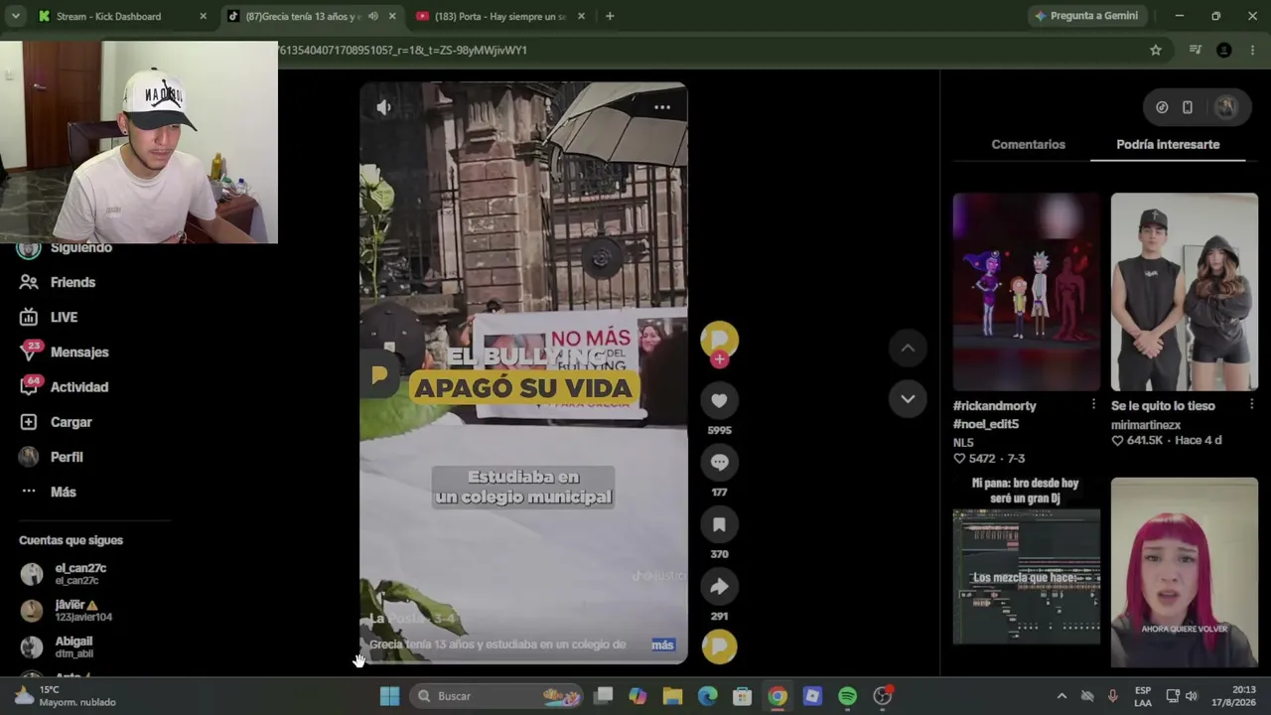Open comments via the speech bubble icon
The width and height of the screenshot is (1271, 715).
click(719, 463)
